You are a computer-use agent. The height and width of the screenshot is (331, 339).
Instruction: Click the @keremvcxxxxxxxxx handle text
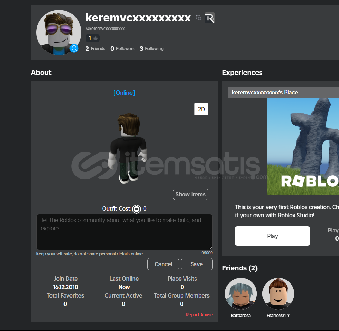click(105, 29)
